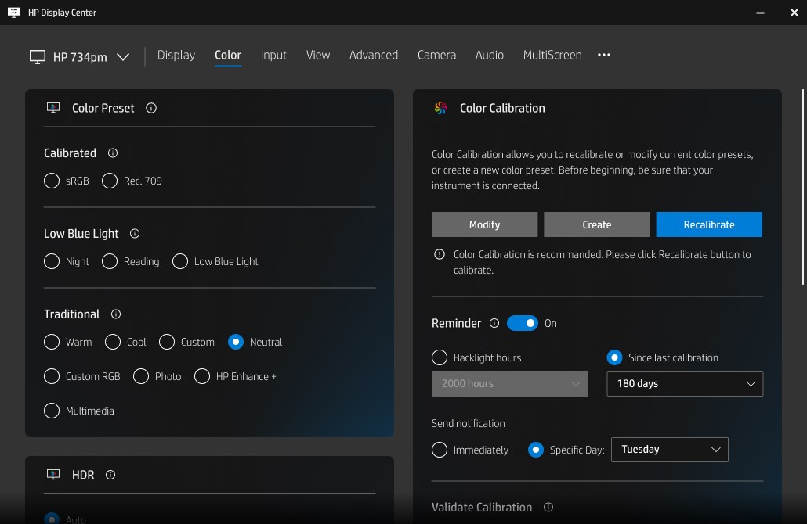Screen dimensions: 807x524
Task: Open the Tuesday specific day dropdown
Action: (x=669, y=450)
